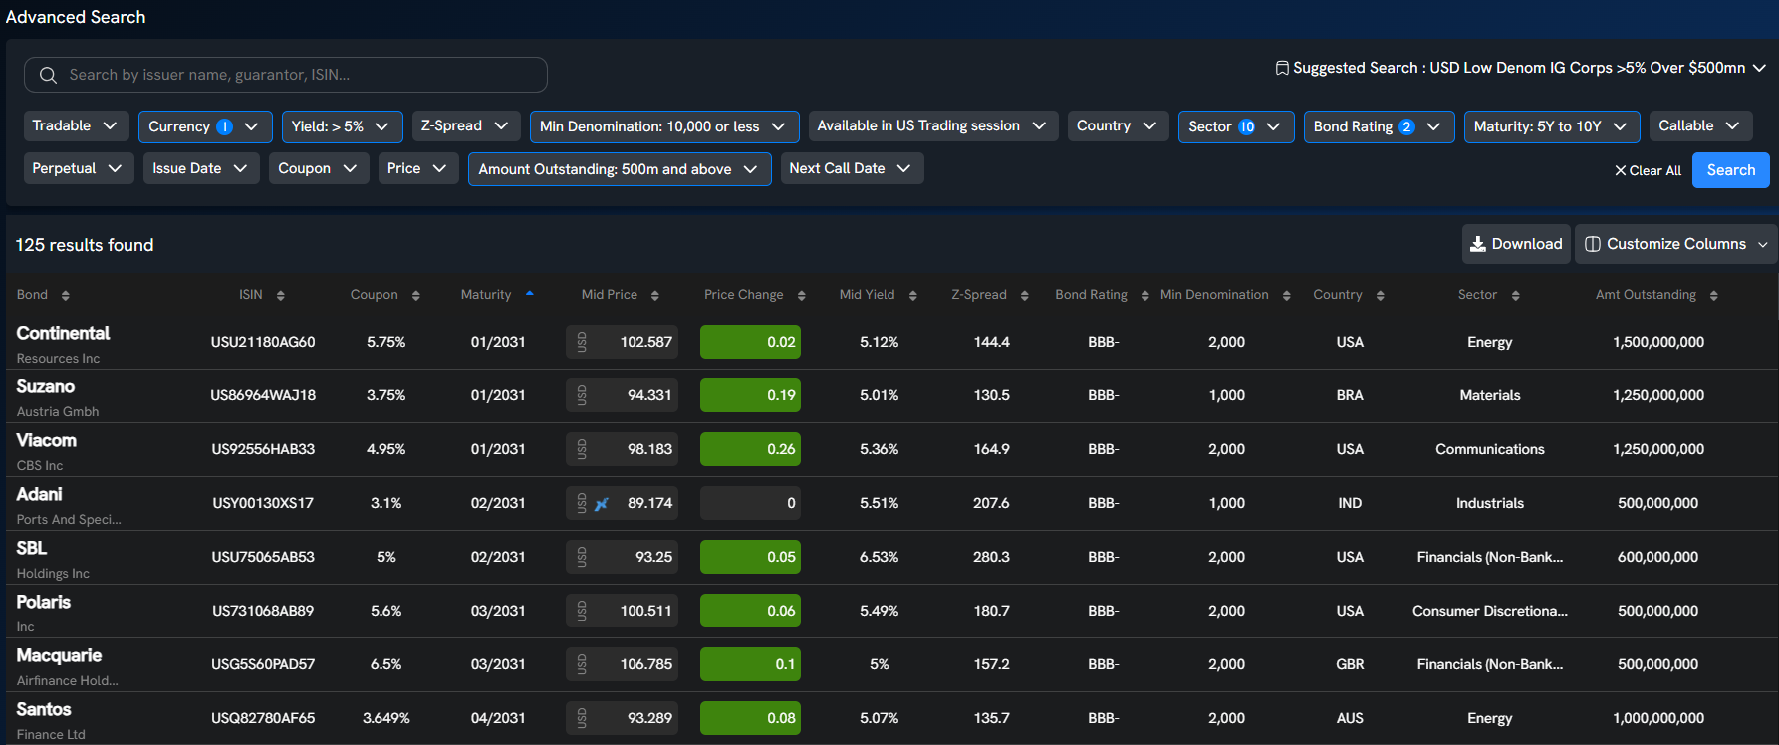Sort by the Maturity column arrow

530,294
